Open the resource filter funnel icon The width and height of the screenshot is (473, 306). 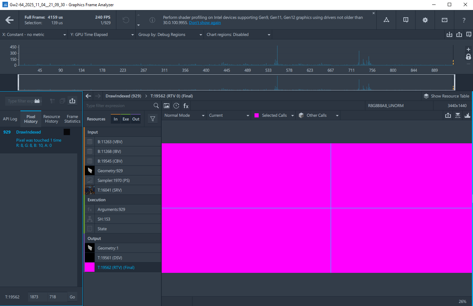pos(152,119)
